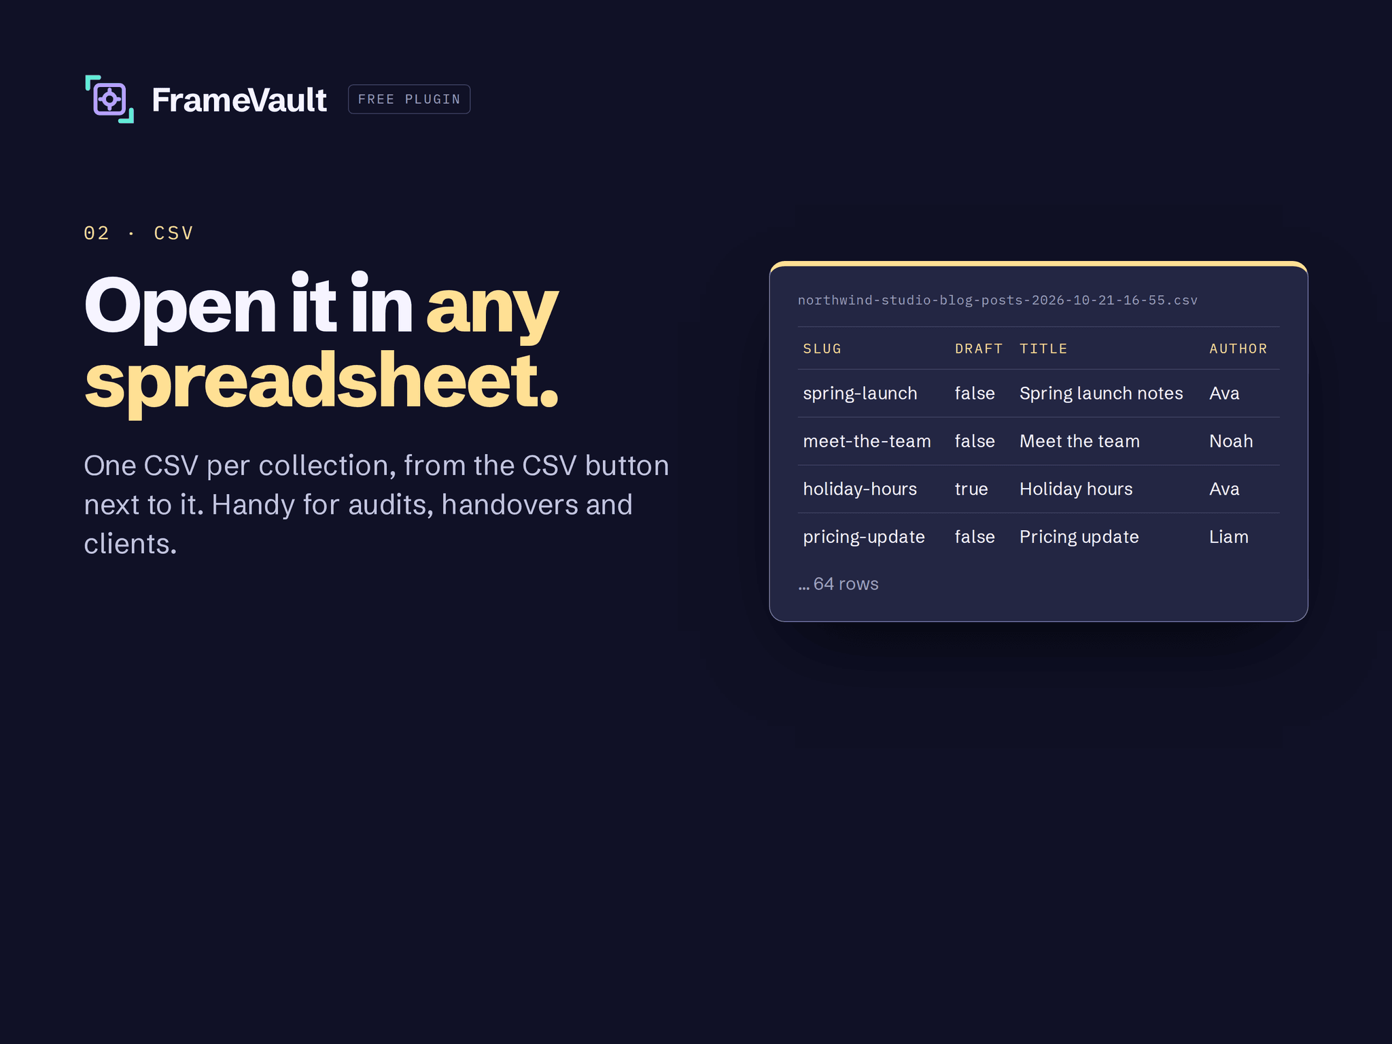Click the Noah author cell
Screen dimensions: 1392x1044
[1231, 441]
